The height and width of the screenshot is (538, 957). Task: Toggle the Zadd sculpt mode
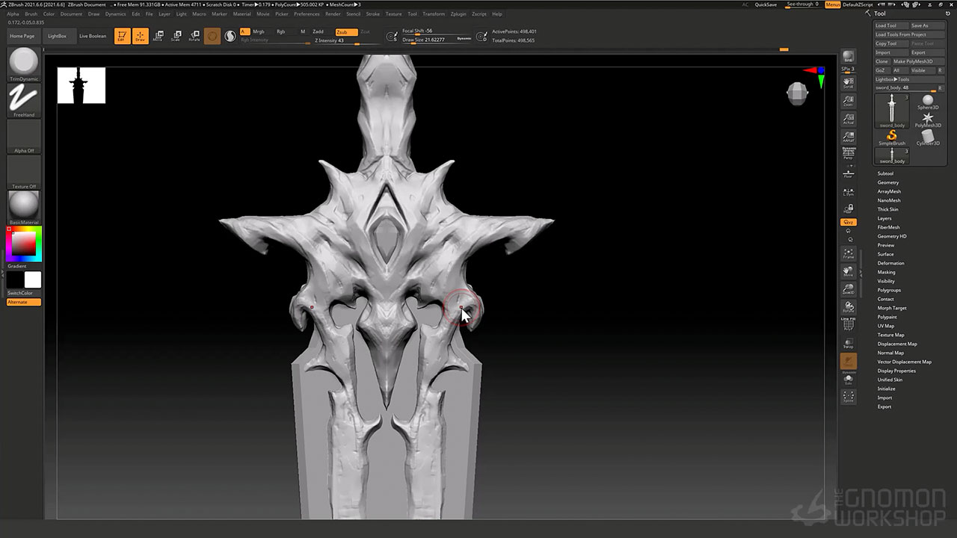pyautogui.click(x=319, y=32)
